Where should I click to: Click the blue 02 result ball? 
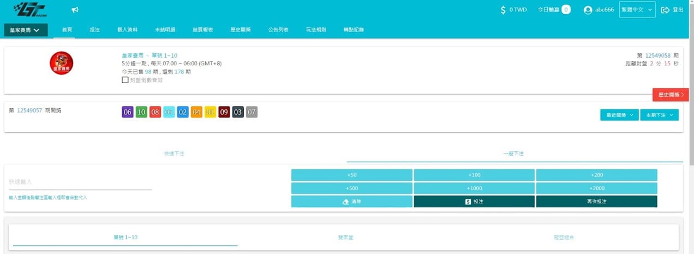point(183,113)
